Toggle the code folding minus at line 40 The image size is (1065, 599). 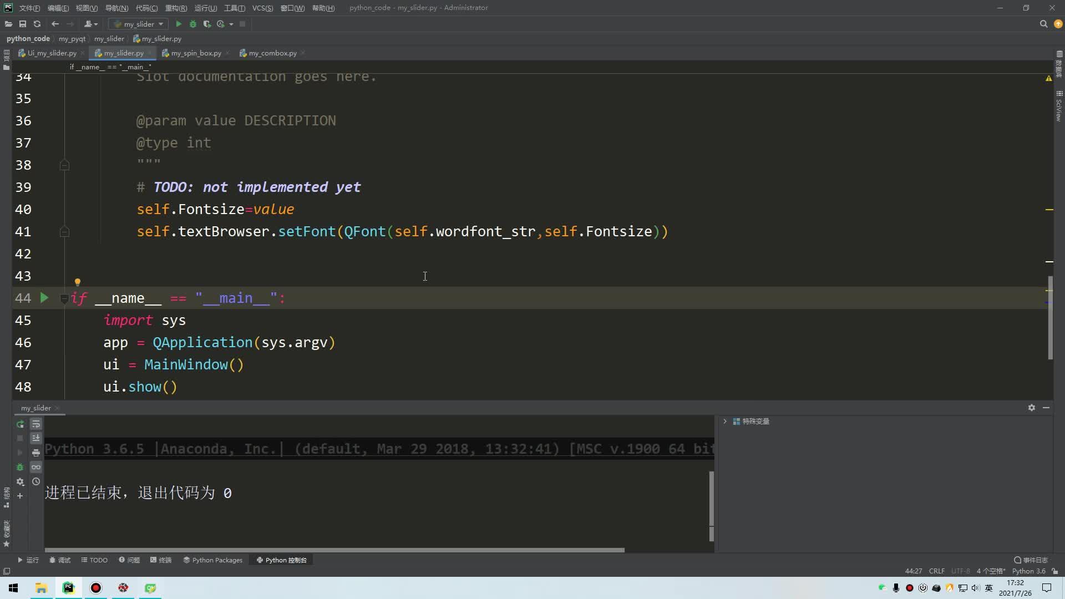[1049, 210]
